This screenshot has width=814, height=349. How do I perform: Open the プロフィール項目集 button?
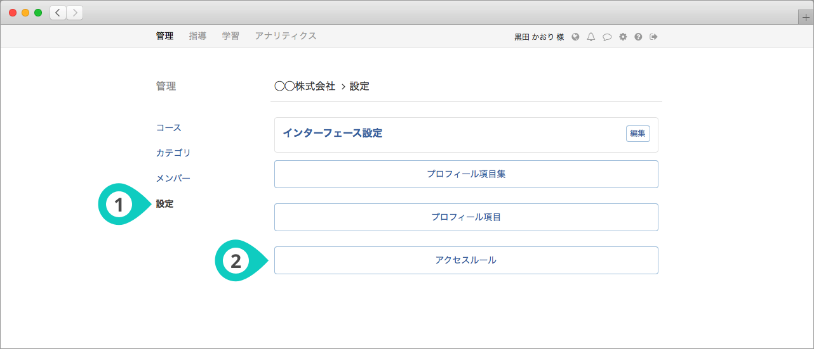click(466, 174)
